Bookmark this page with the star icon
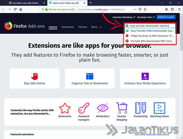The height and width of the screenshot is (139, 183). click(x=145, y=9)
